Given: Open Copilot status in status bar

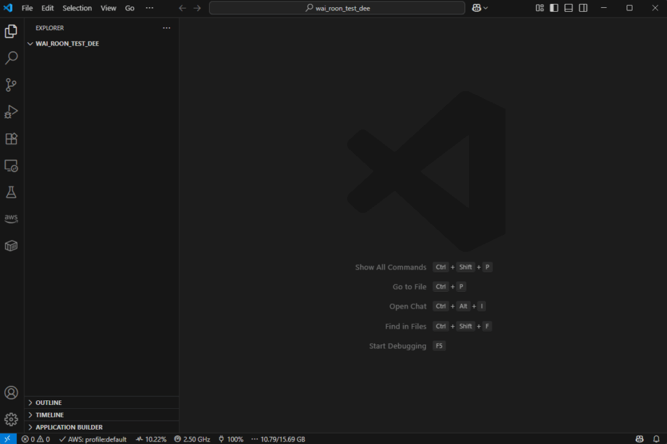Looking at the screenshot, I should (x=640, y=439).
